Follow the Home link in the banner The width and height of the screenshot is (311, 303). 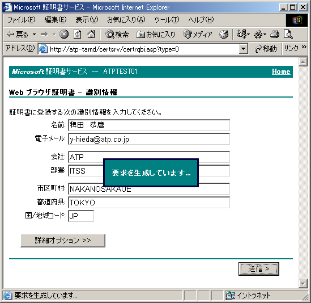click(x=281, y=71)
